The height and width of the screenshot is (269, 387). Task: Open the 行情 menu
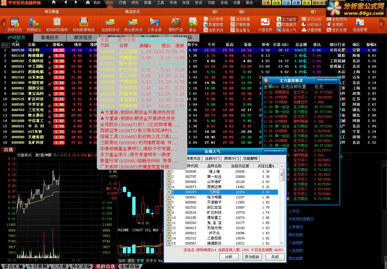click(x=122, y=3)
